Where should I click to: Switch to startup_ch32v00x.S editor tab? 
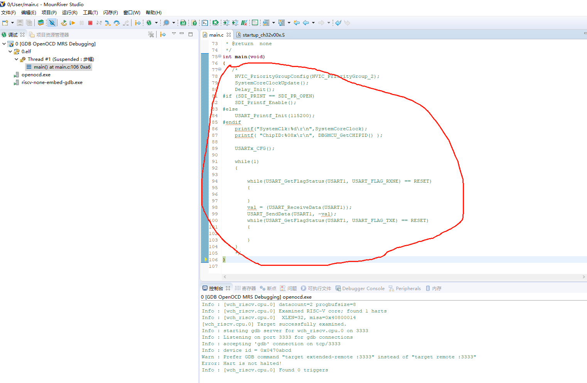pos(260,35)
